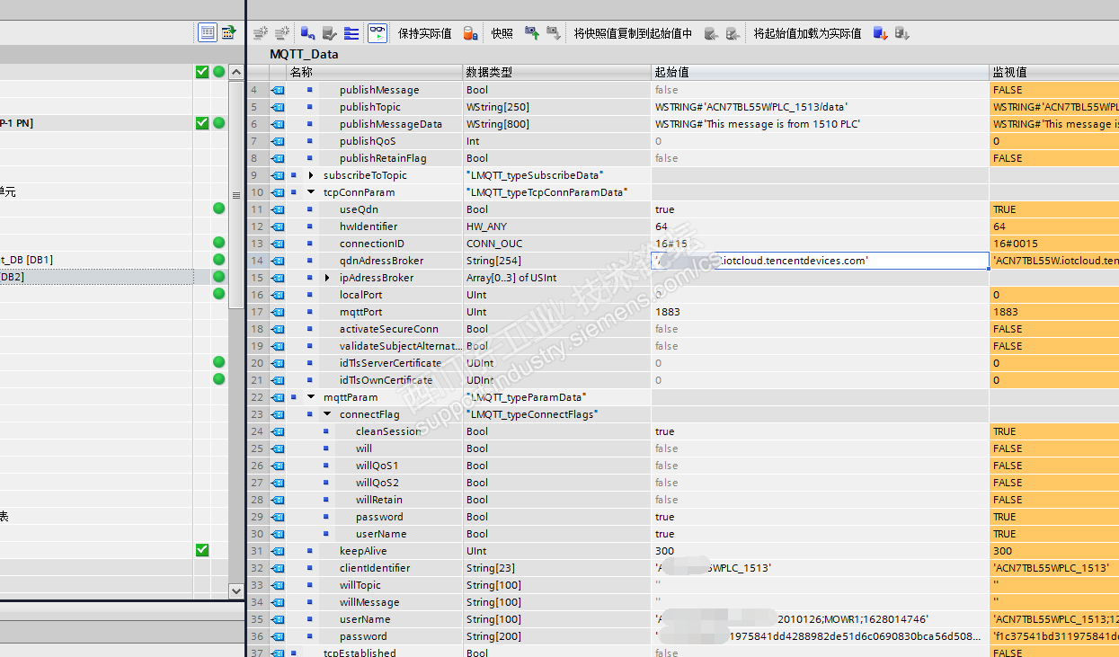Click row icon for keepAlive row 31
The height and width of the screenshot is (657, 1119).
[x=278, y=551]
